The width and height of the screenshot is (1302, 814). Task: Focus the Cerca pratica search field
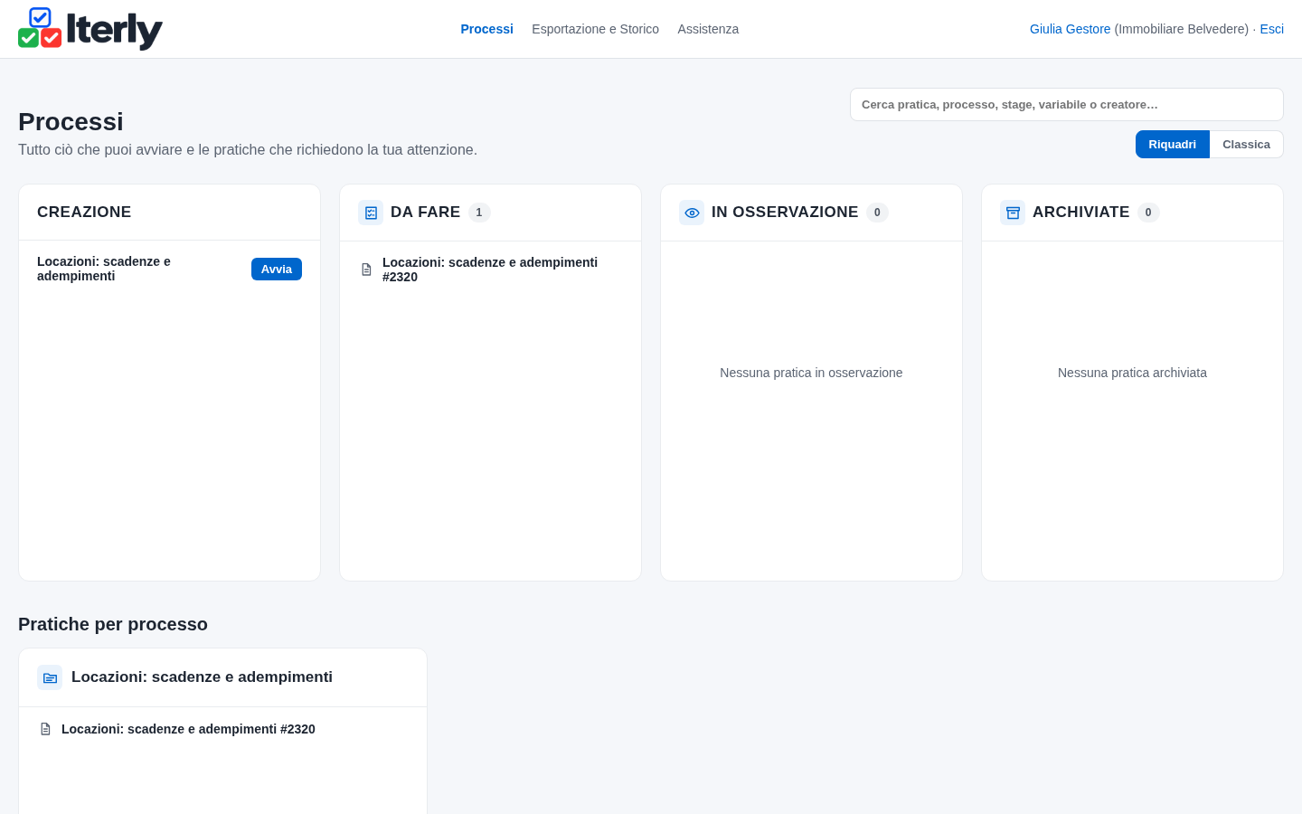pyautogui.click(x=1067, y=105)
